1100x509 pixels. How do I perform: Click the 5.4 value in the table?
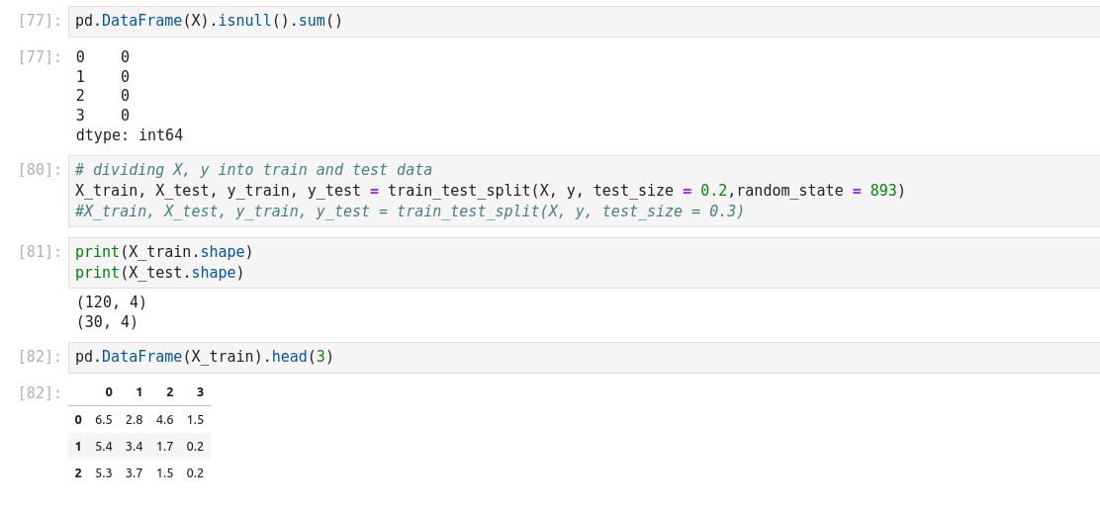click(x=104, y=447)
